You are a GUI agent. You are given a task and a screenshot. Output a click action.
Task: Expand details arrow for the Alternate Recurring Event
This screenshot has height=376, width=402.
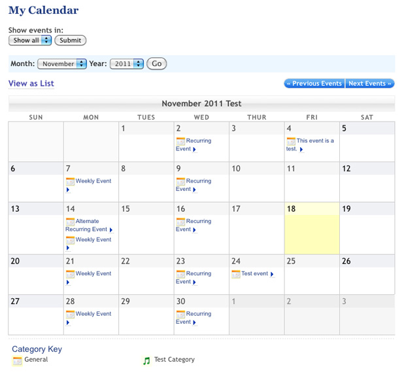pos(111,230)
